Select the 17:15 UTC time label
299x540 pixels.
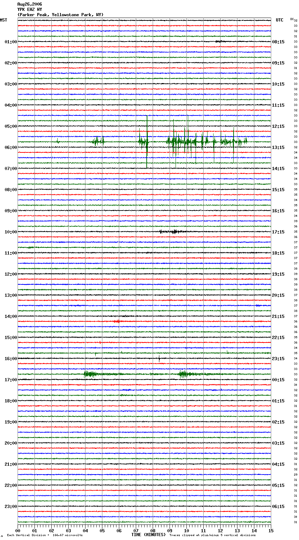[x=278, y=232]
